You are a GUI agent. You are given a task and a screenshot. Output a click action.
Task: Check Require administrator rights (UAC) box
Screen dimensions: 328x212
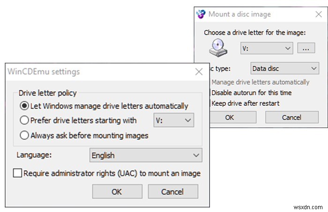coord(18,173)
